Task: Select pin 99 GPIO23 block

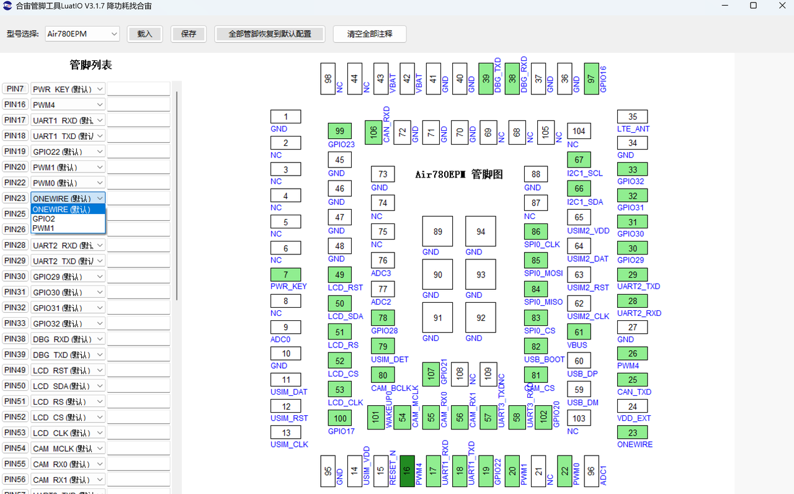Action: [339, 131]
